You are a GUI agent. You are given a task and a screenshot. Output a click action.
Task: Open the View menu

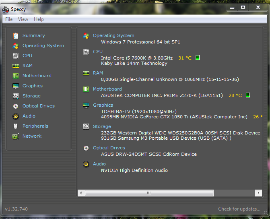click(23, 19)
